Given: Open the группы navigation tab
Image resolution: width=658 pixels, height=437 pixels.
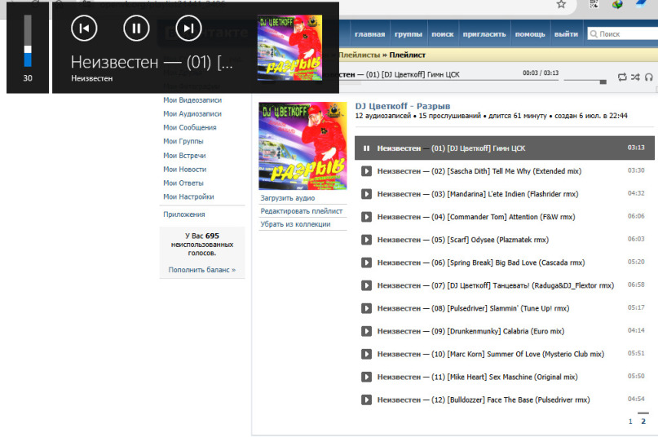Looking at the screenshot, I should (x=408, y=34).
